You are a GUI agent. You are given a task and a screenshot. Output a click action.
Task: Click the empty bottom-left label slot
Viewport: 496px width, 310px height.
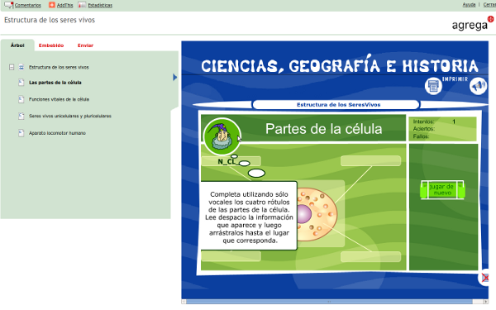(231, 256)
